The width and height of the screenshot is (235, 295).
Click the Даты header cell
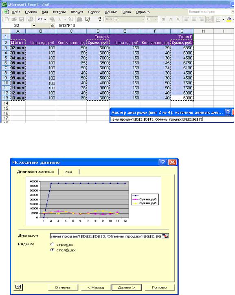coord(18,42)
